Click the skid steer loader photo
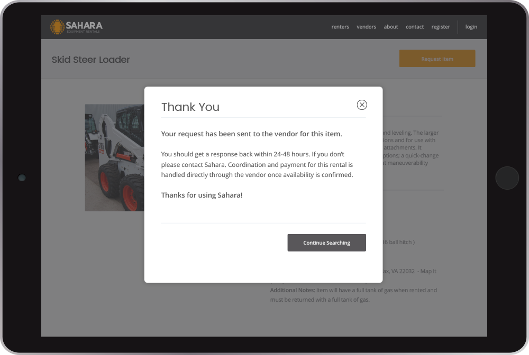The width and height of the screenshot is (529, 355). click(114, 157)
